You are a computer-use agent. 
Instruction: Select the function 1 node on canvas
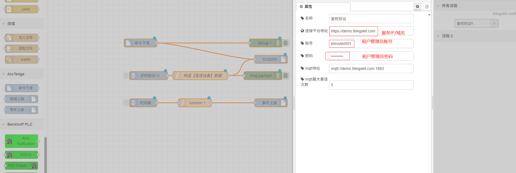click(x=195, y=103)
